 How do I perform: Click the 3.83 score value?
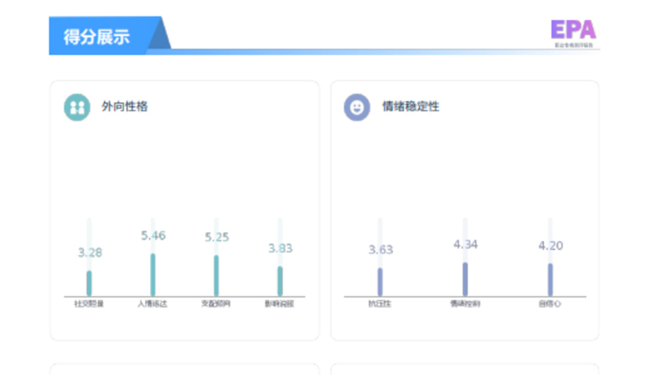pos(280,248)
